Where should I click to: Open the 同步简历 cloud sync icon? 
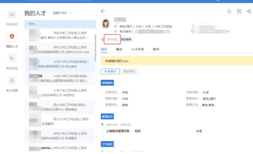(x=12, y=15)
